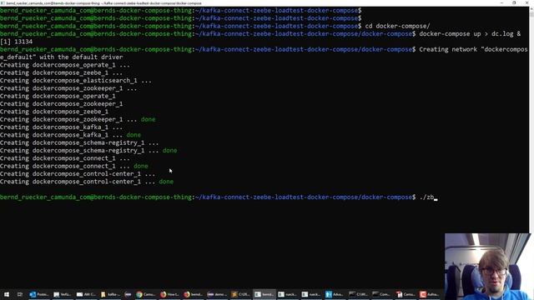Close the terminal window

click(x=526, y=2)
